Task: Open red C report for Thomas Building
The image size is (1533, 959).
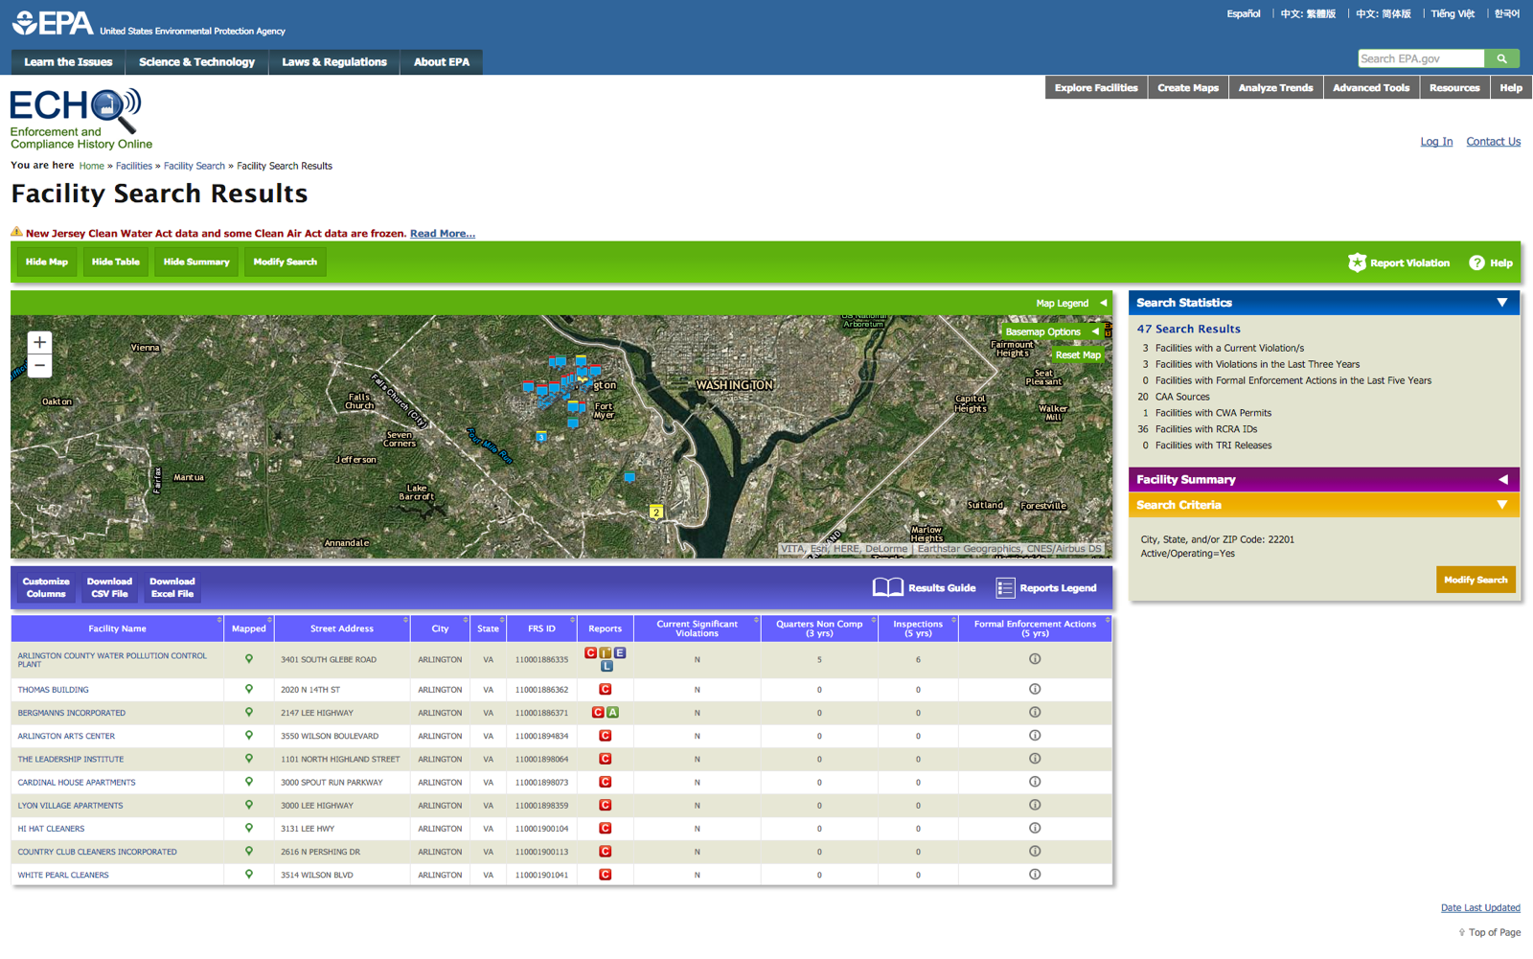Action: [x=606, y=689]
